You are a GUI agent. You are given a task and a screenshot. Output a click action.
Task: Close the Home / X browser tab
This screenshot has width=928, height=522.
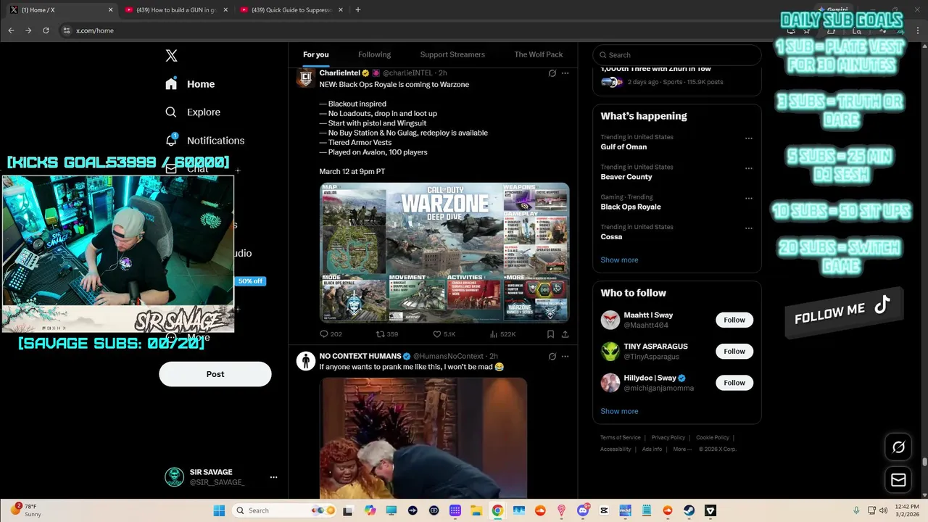[x=110, y=9]
